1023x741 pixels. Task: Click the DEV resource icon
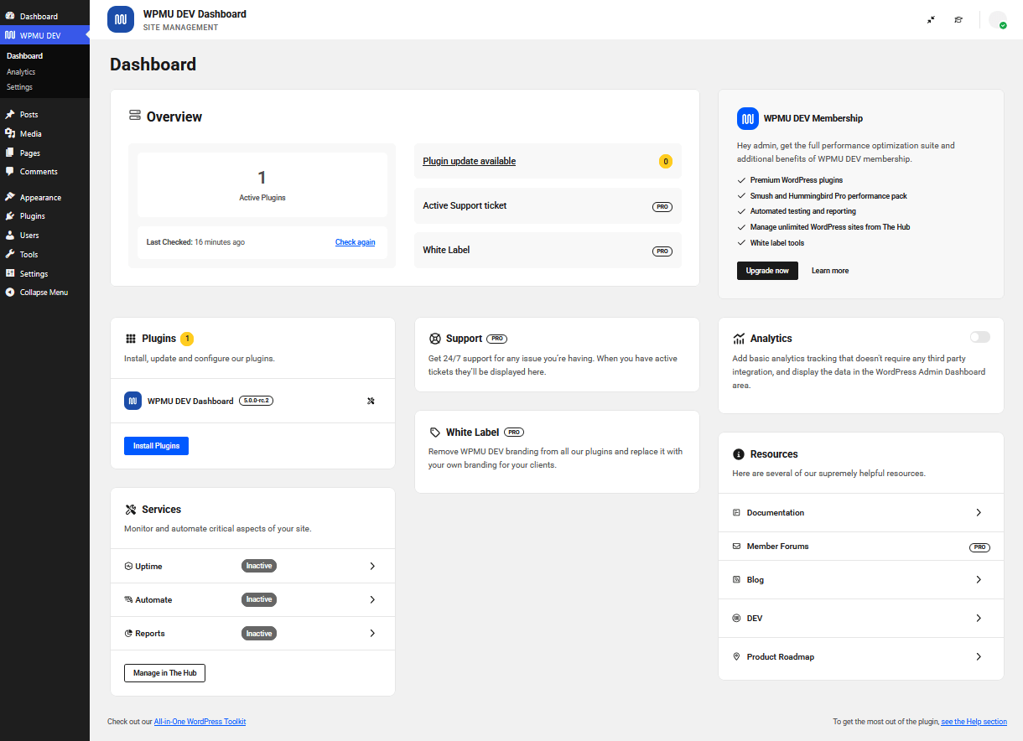tap(736, 618)
